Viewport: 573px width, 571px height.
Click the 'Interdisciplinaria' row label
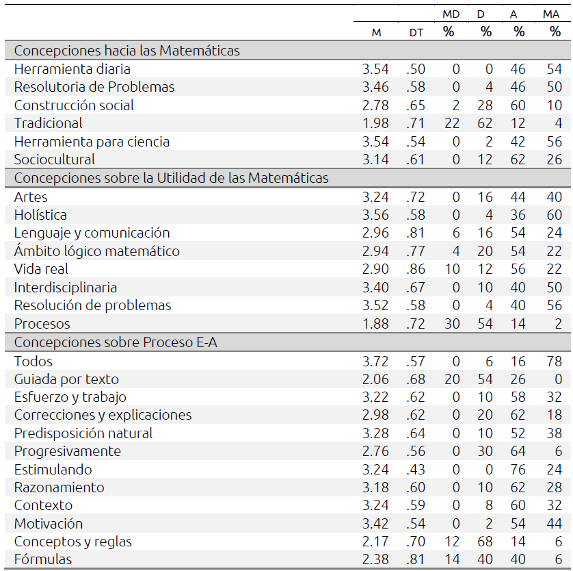point(66,288)
